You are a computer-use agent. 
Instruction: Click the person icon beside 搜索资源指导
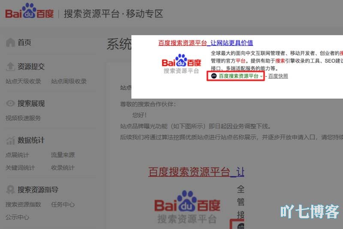[x=10, y=189]
